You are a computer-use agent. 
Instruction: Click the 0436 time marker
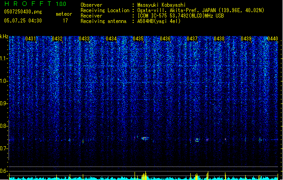coord(165,39)
